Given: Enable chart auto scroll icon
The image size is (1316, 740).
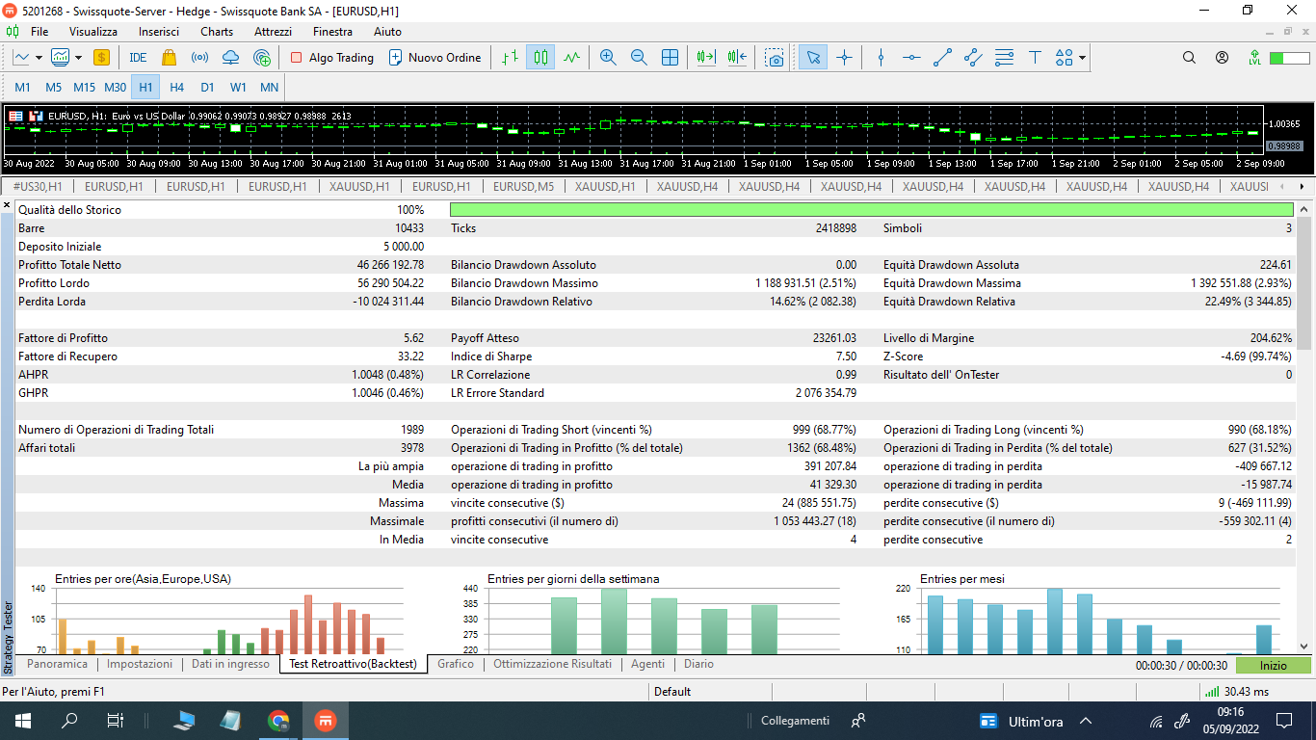Looking at the screenshot, I should [706, 58].
